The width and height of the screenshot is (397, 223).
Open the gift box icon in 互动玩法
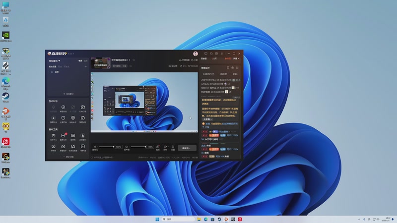pos(82,108)
